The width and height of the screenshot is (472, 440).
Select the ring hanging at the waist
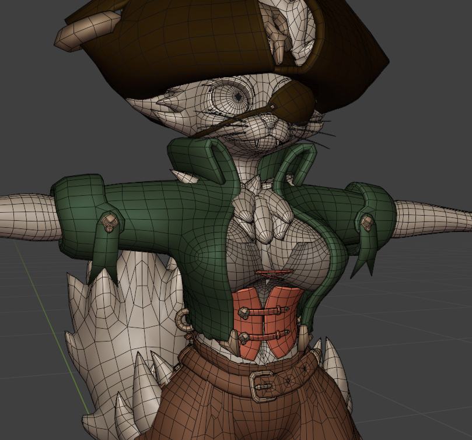184,321
